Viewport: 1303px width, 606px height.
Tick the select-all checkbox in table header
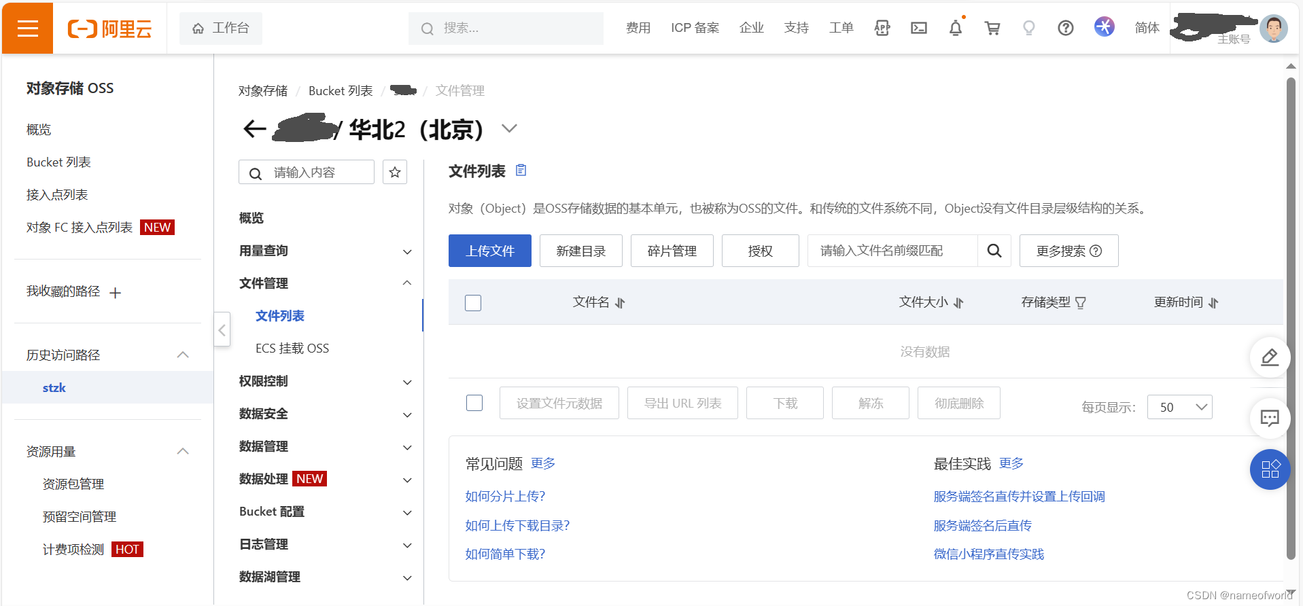(473, 303)
